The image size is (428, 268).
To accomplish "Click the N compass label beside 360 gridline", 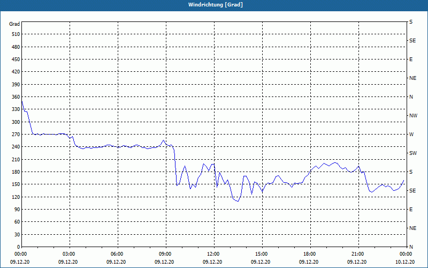I will [411, 97].
